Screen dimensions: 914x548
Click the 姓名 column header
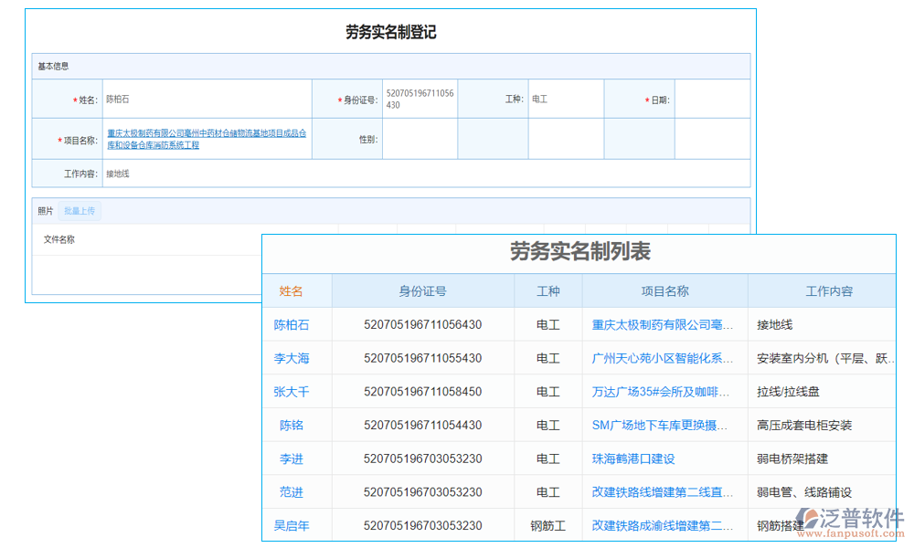point(292,290)
